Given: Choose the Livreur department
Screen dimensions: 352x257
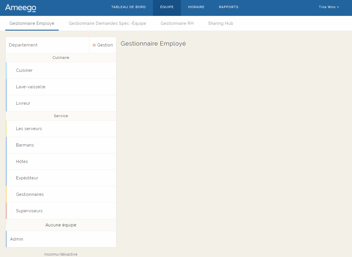Looking at the screenshot, I should [x=23, y=103].
